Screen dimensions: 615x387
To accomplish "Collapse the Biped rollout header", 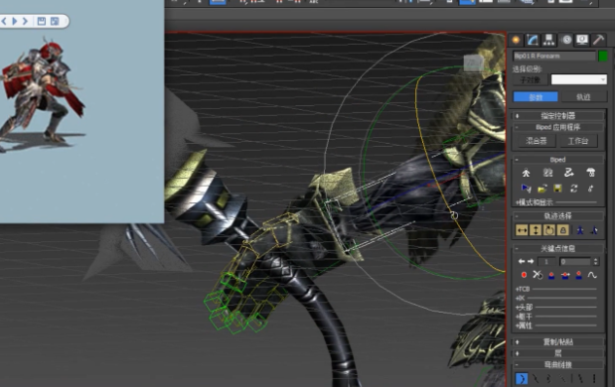I will coord(557,160).
